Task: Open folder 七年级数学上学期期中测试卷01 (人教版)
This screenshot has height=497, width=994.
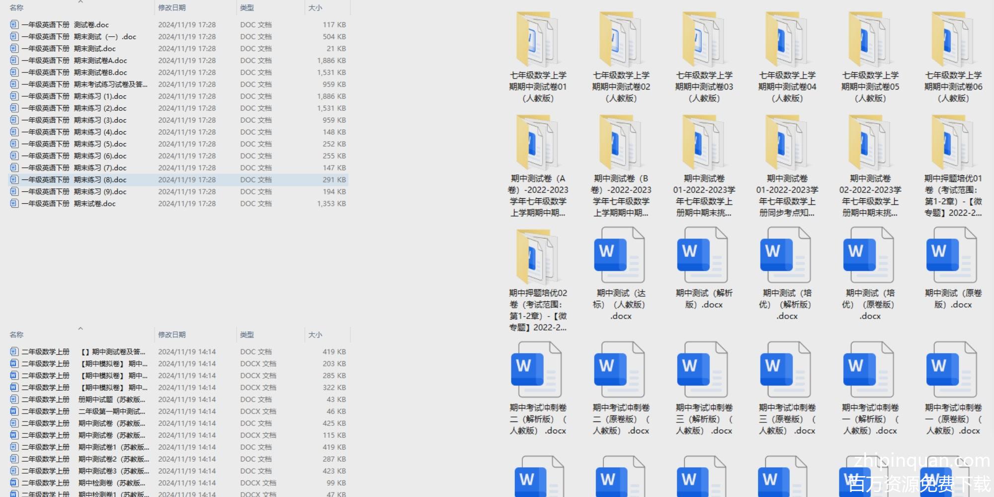Action: pyautogui.click(x=538, y=41)
